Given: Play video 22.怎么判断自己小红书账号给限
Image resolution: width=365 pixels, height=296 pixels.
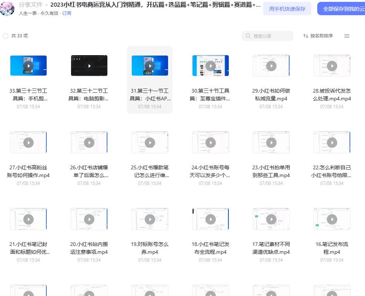Looking at the screenshot, I should click(x=332, y=142).
